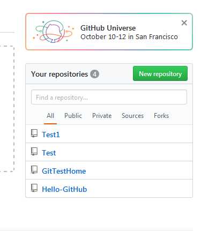Viewport: 223px width, 231px height.
Task: Switch to the Private filter tab
Action: click(x=102, y=116)
